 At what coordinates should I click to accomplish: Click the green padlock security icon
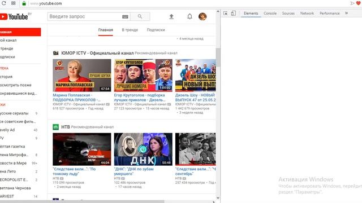coord(24,3)
